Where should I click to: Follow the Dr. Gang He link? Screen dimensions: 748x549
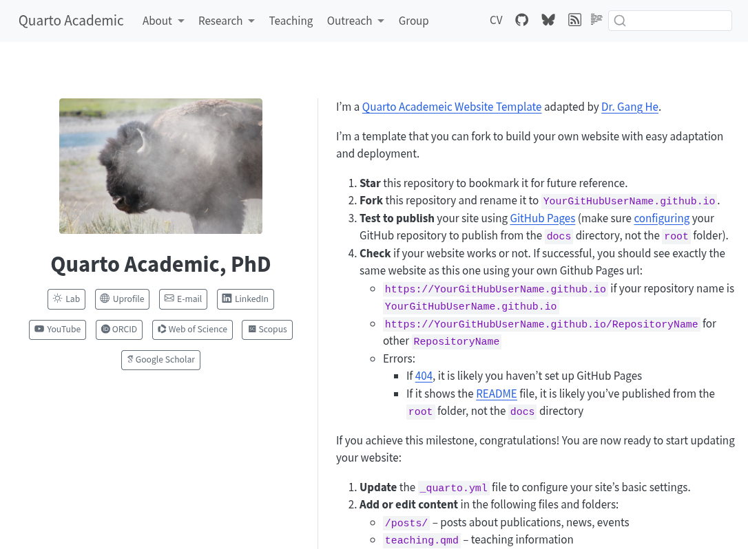[630, 107]
